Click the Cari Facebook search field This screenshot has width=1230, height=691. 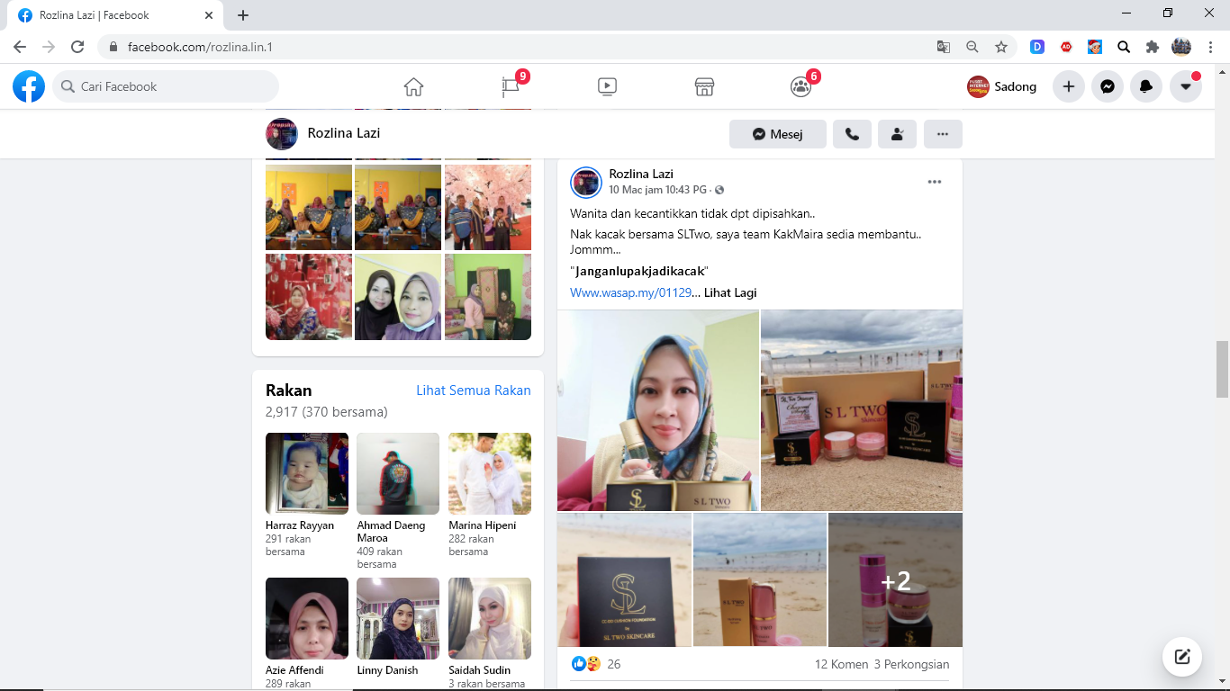click(x=167, y=86)
